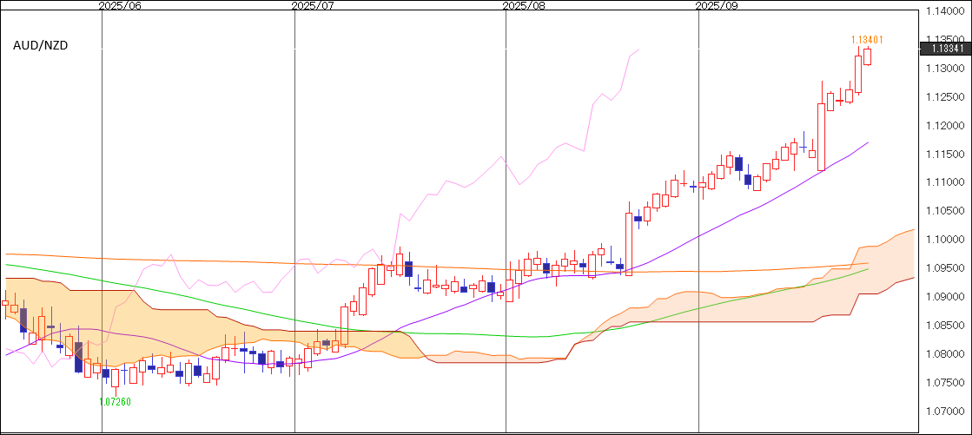
Task: Click the end of the purple line
Action: click(x=868, y=142)
